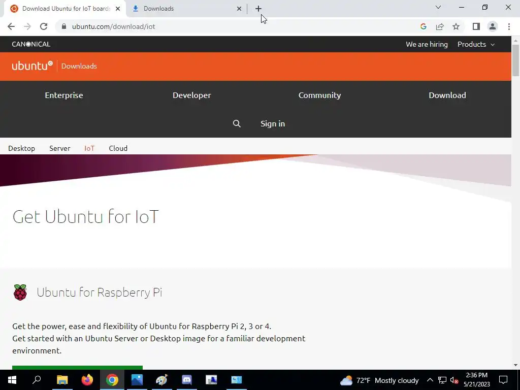Open the Enterprise menu
Screen dimensions: 520x390
64,95
